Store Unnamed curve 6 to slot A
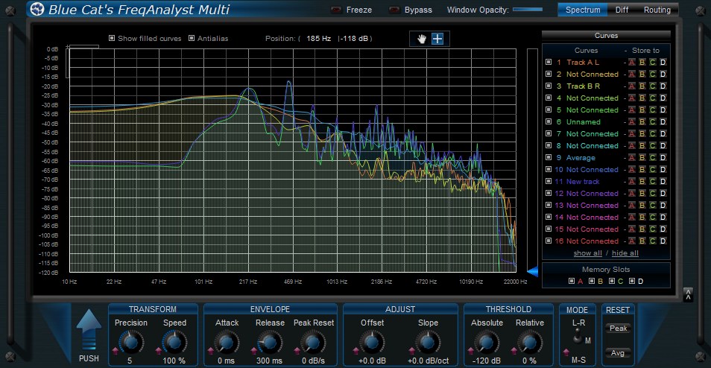 [x=632, y=122]
